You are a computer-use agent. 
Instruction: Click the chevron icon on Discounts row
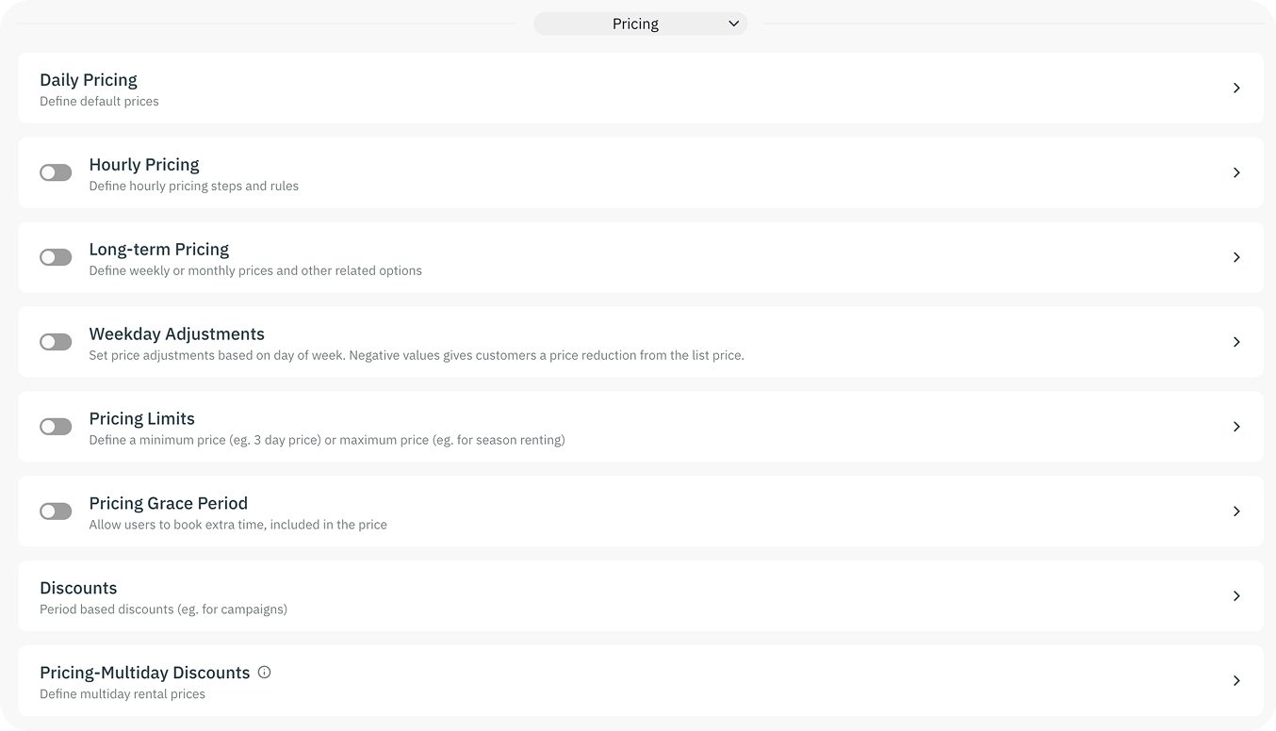click(x=1236, y=596)
